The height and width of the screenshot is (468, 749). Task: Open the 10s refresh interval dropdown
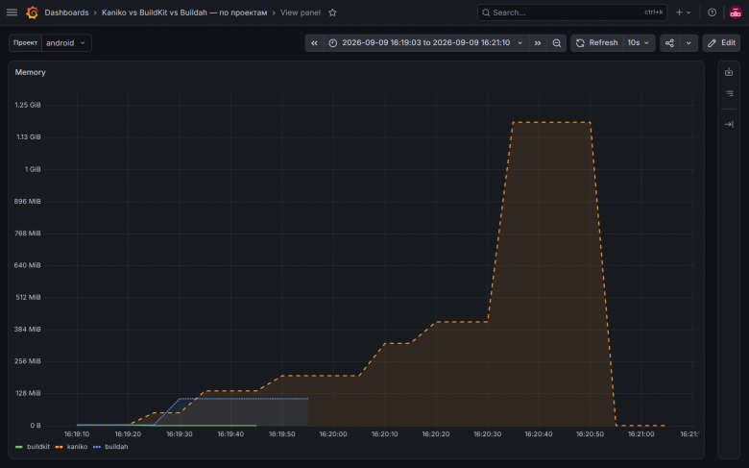pyautogui.click(x=639, y=43)
